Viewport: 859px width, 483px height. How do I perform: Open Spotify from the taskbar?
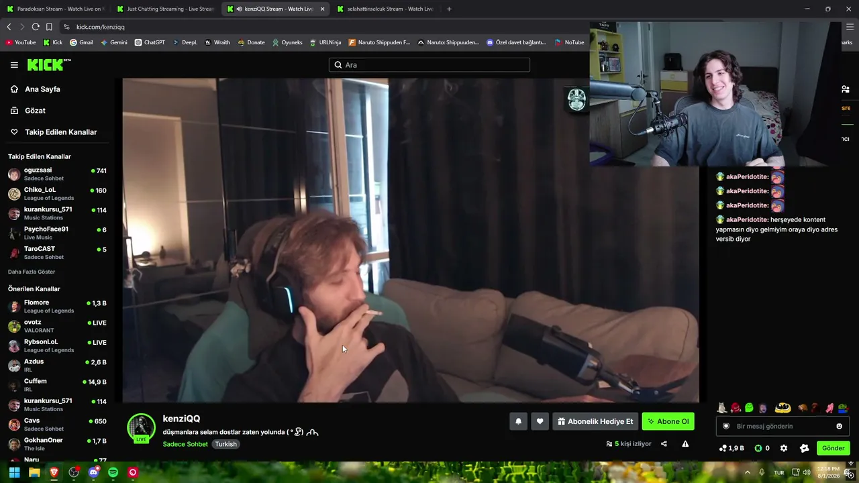[x=113, y=472]
